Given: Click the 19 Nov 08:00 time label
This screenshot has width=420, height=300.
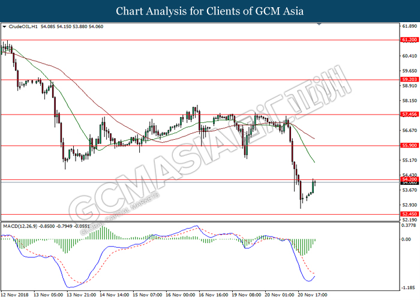Looking at the screenshot, I should point(247,295).
